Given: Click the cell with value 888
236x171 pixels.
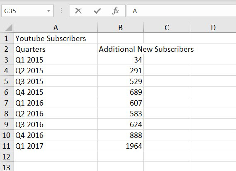Looking at the screenshot, I should (121, 135).
